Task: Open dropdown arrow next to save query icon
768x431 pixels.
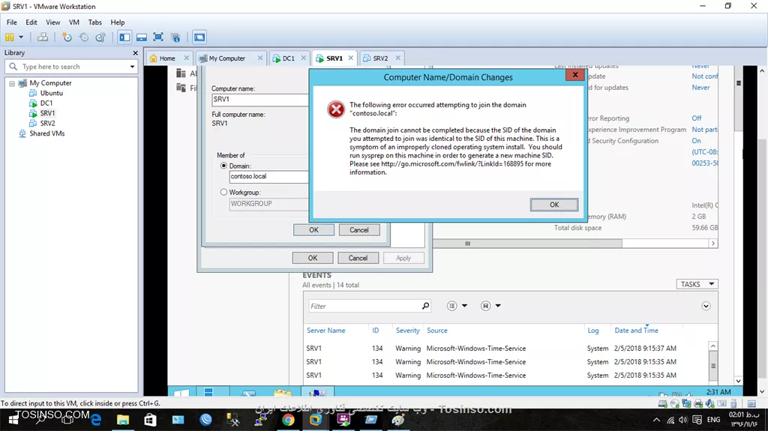Action: pos(498,306)
